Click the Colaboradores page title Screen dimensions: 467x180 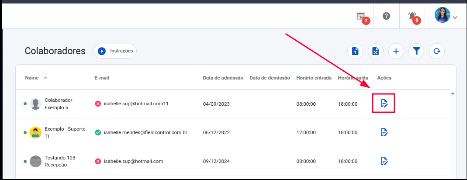tap(55, 51)
